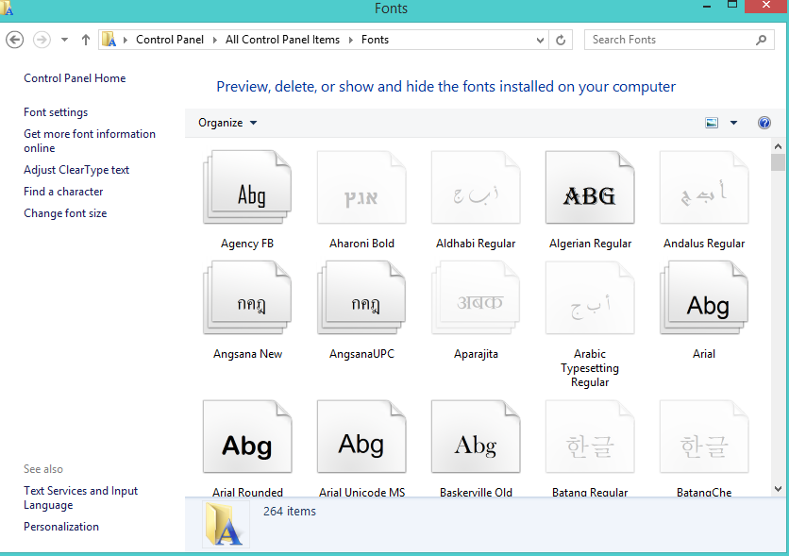This screenshot has width=789, height=556.
Task: Select the BatangChe font icon
Action: coord(704,437)
